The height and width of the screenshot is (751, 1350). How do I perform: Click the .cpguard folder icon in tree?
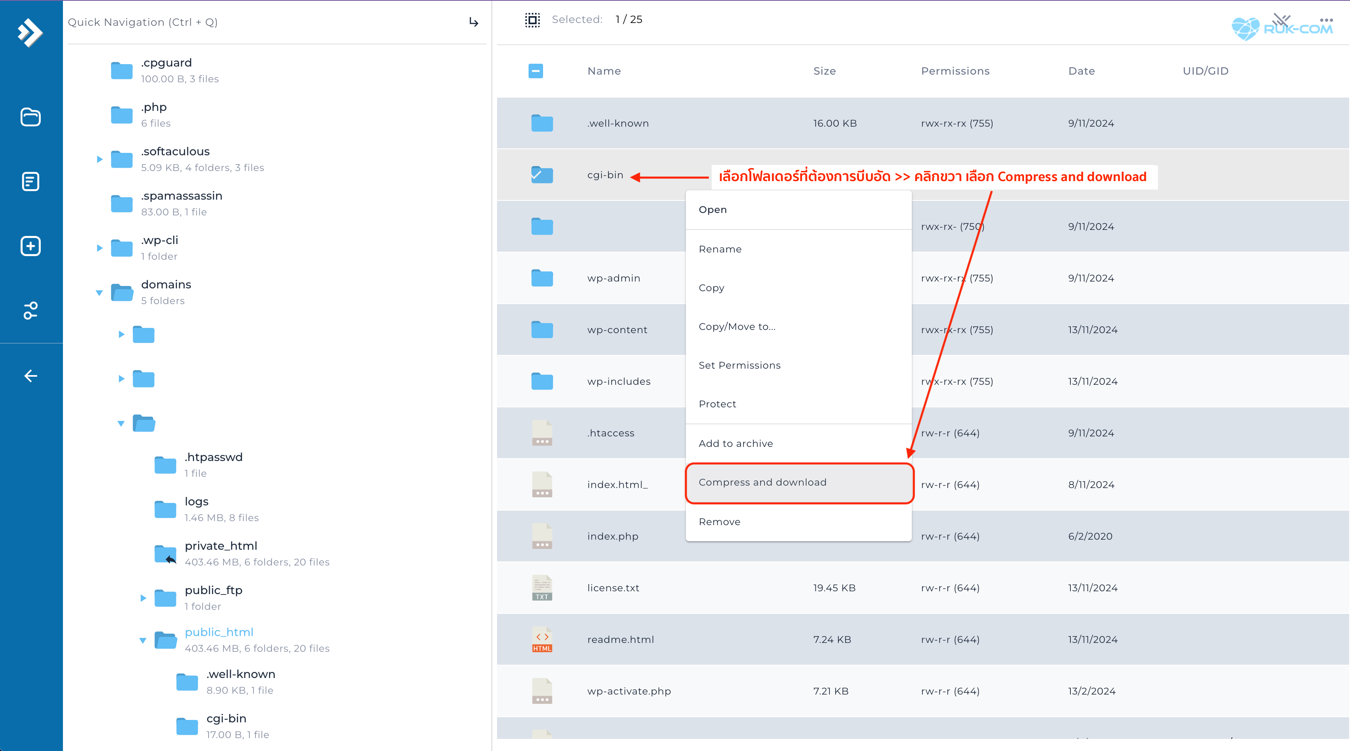coord(121,70)
